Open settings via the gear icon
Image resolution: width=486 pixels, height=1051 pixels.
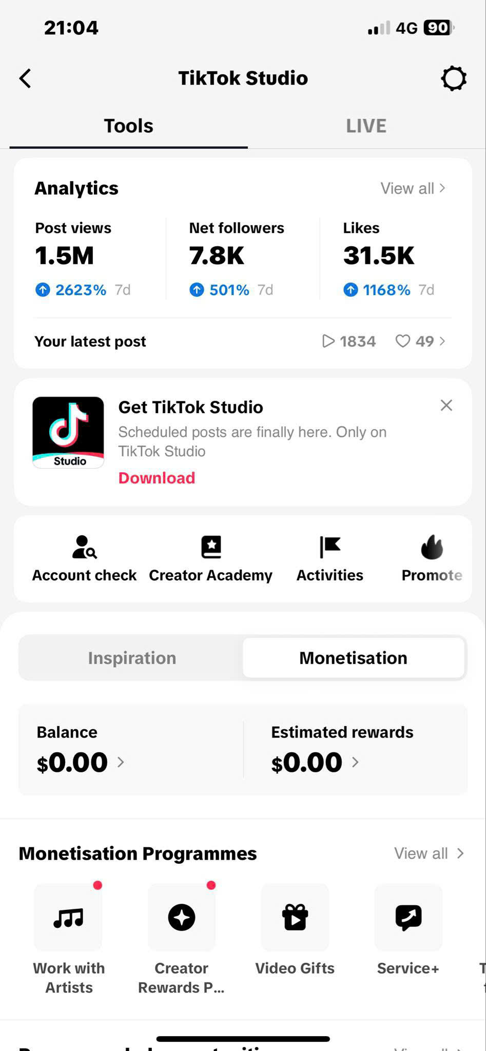click(454, 79)
